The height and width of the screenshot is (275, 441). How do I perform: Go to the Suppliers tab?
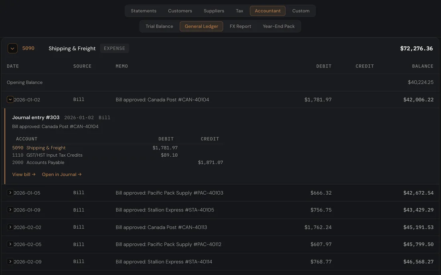click(x=214, y=11)
